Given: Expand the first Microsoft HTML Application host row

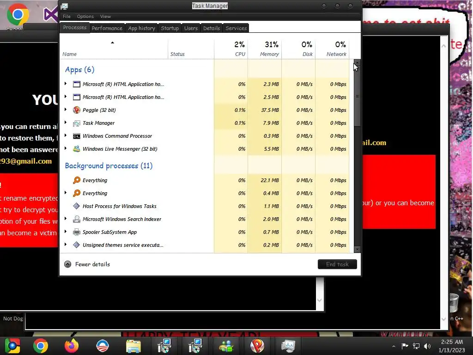Looking at the screenshot, I should (x=66, y=84).
